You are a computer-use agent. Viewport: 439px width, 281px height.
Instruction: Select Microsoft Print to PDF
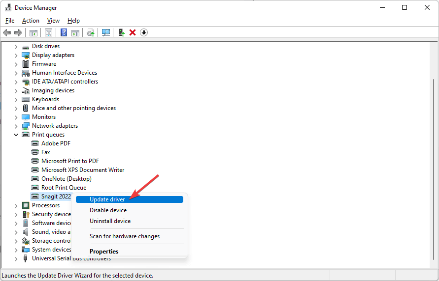coord(70,161)
